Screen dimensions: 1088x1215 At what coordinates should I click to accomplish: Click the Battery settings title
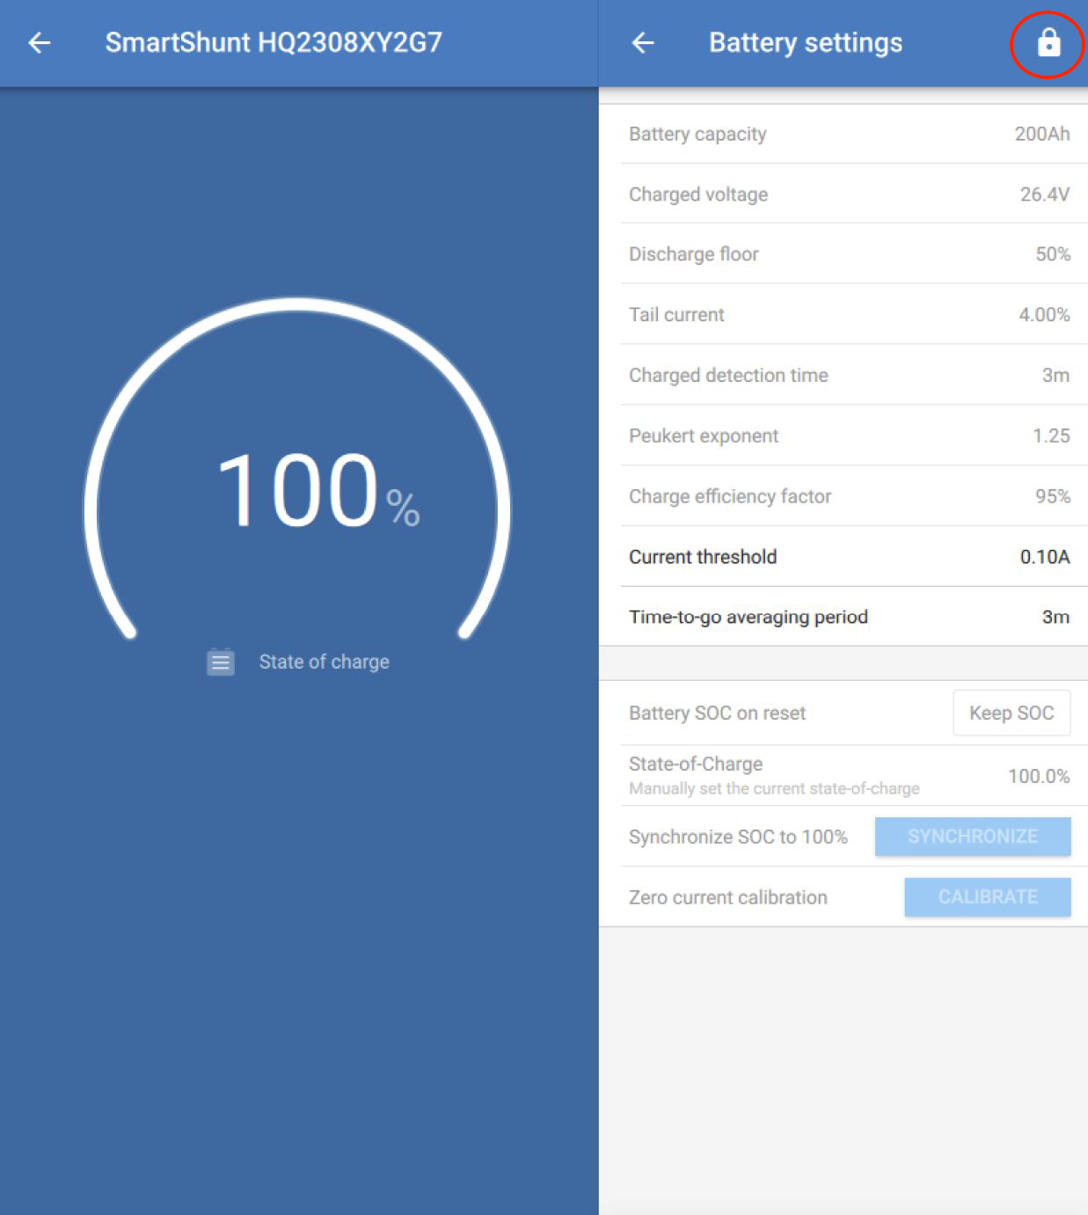tap(805, 42)
